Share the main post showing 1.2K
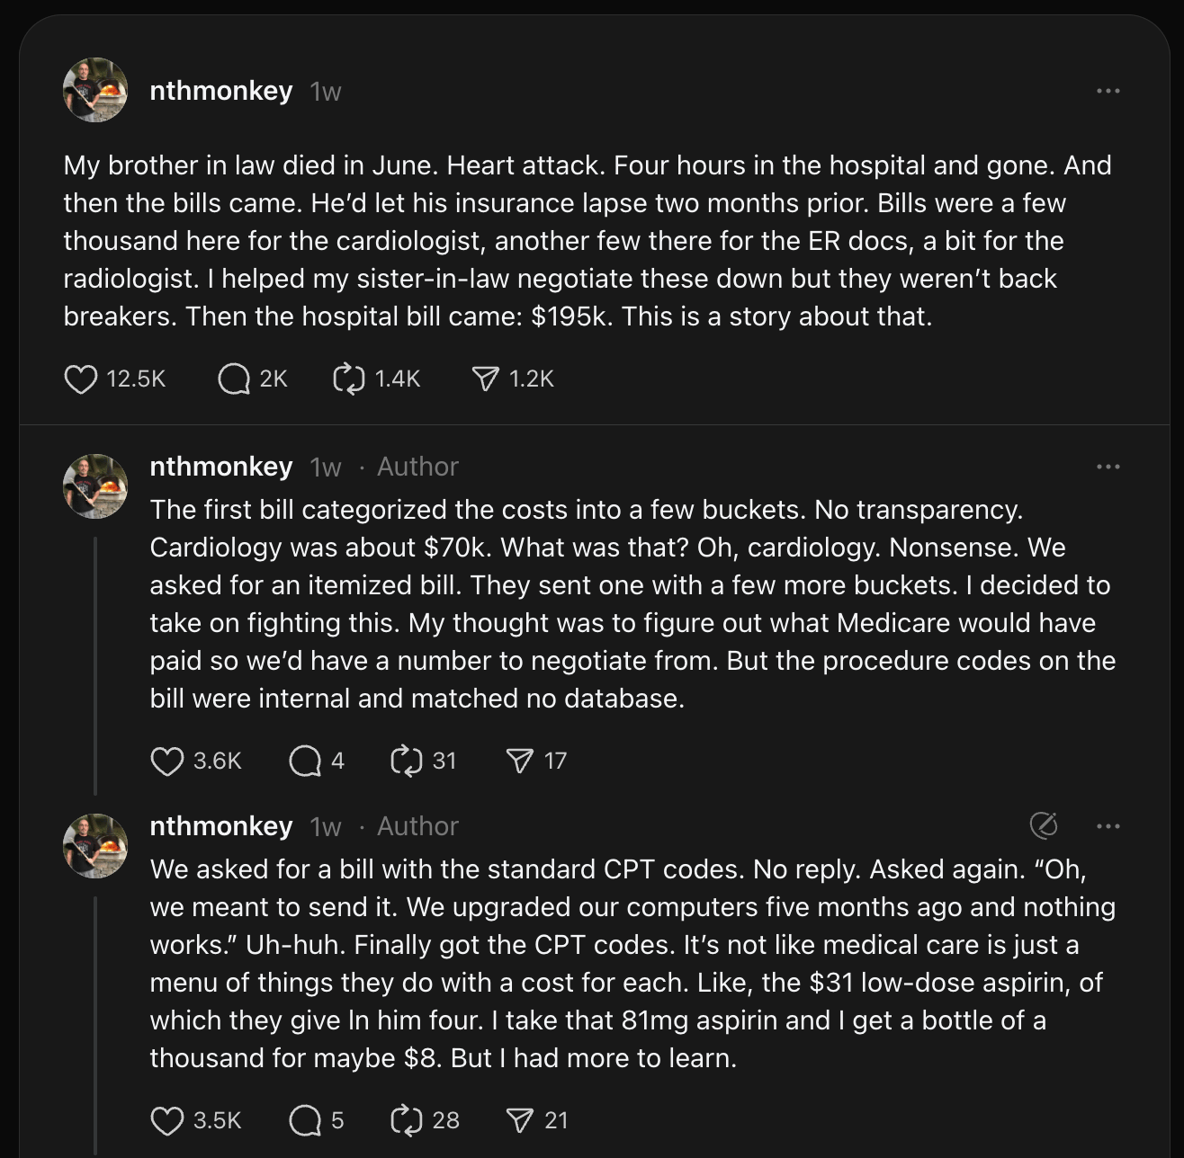The image size is (1184, 1158). click(x=485, y=379)
